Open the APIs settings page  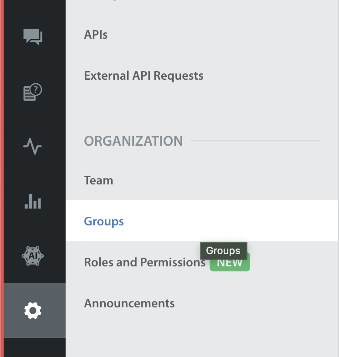click(x=96, y=35)
